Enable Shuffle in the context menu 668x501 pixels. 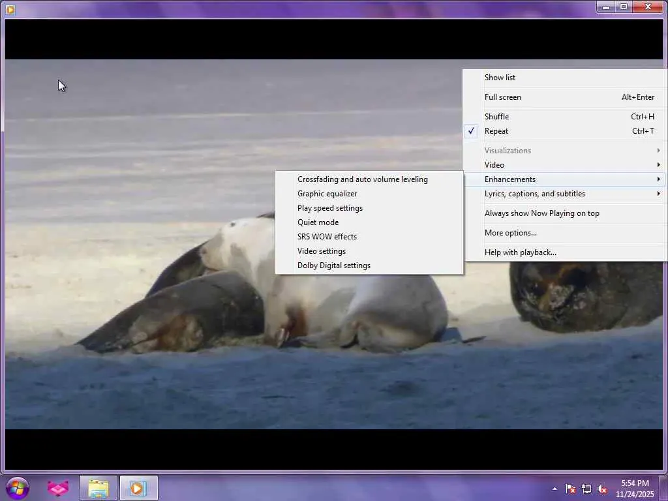[496, 117]
